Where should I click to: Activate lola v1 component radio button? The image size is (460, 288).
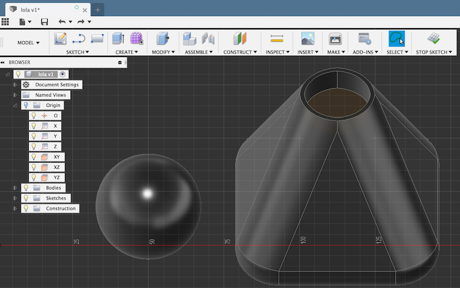[x=62, y=74]
